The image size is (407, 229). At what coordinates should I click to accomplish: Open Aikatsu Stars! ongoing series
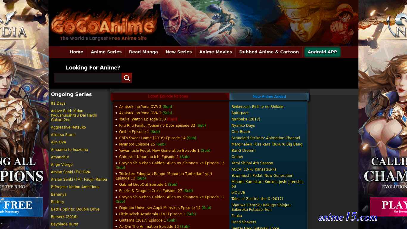pos(63,134)
